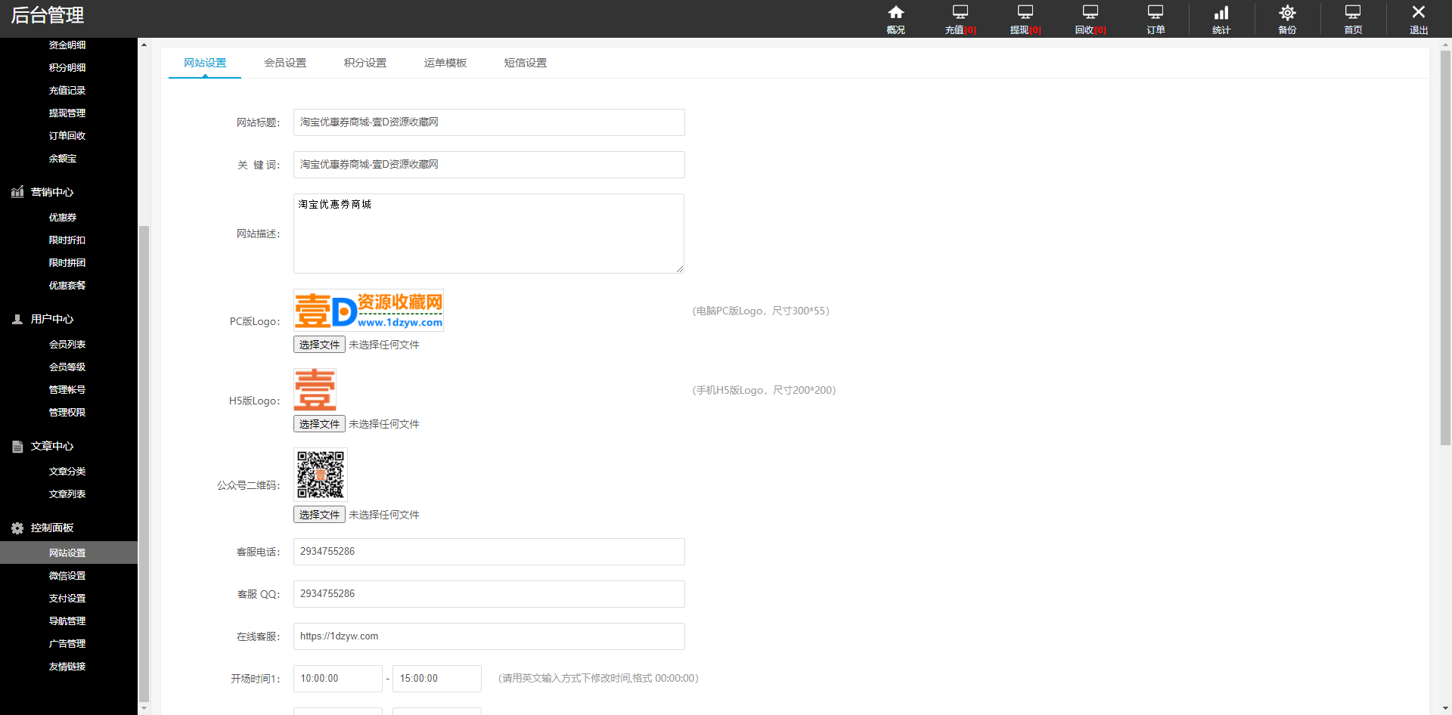Collapse the 用户中心 sidebar section
The height and width of the screenshot is (715, 1452).
point(53,319)
